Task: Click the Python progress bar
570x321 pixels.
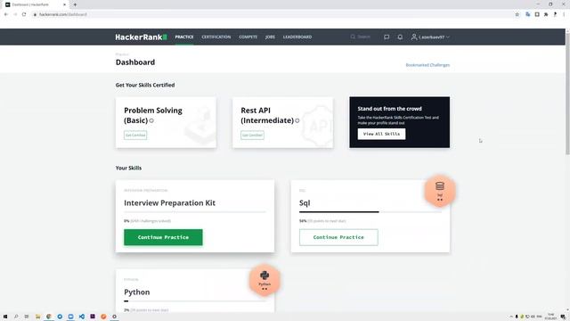Action: tap(195, 301)
